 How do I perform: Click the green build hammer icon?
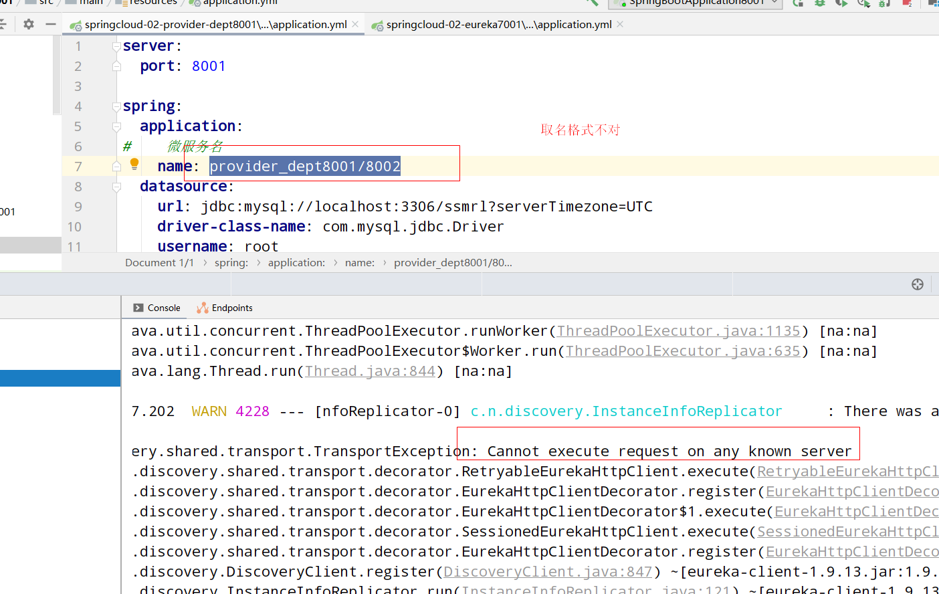click(x=592, y=3)
